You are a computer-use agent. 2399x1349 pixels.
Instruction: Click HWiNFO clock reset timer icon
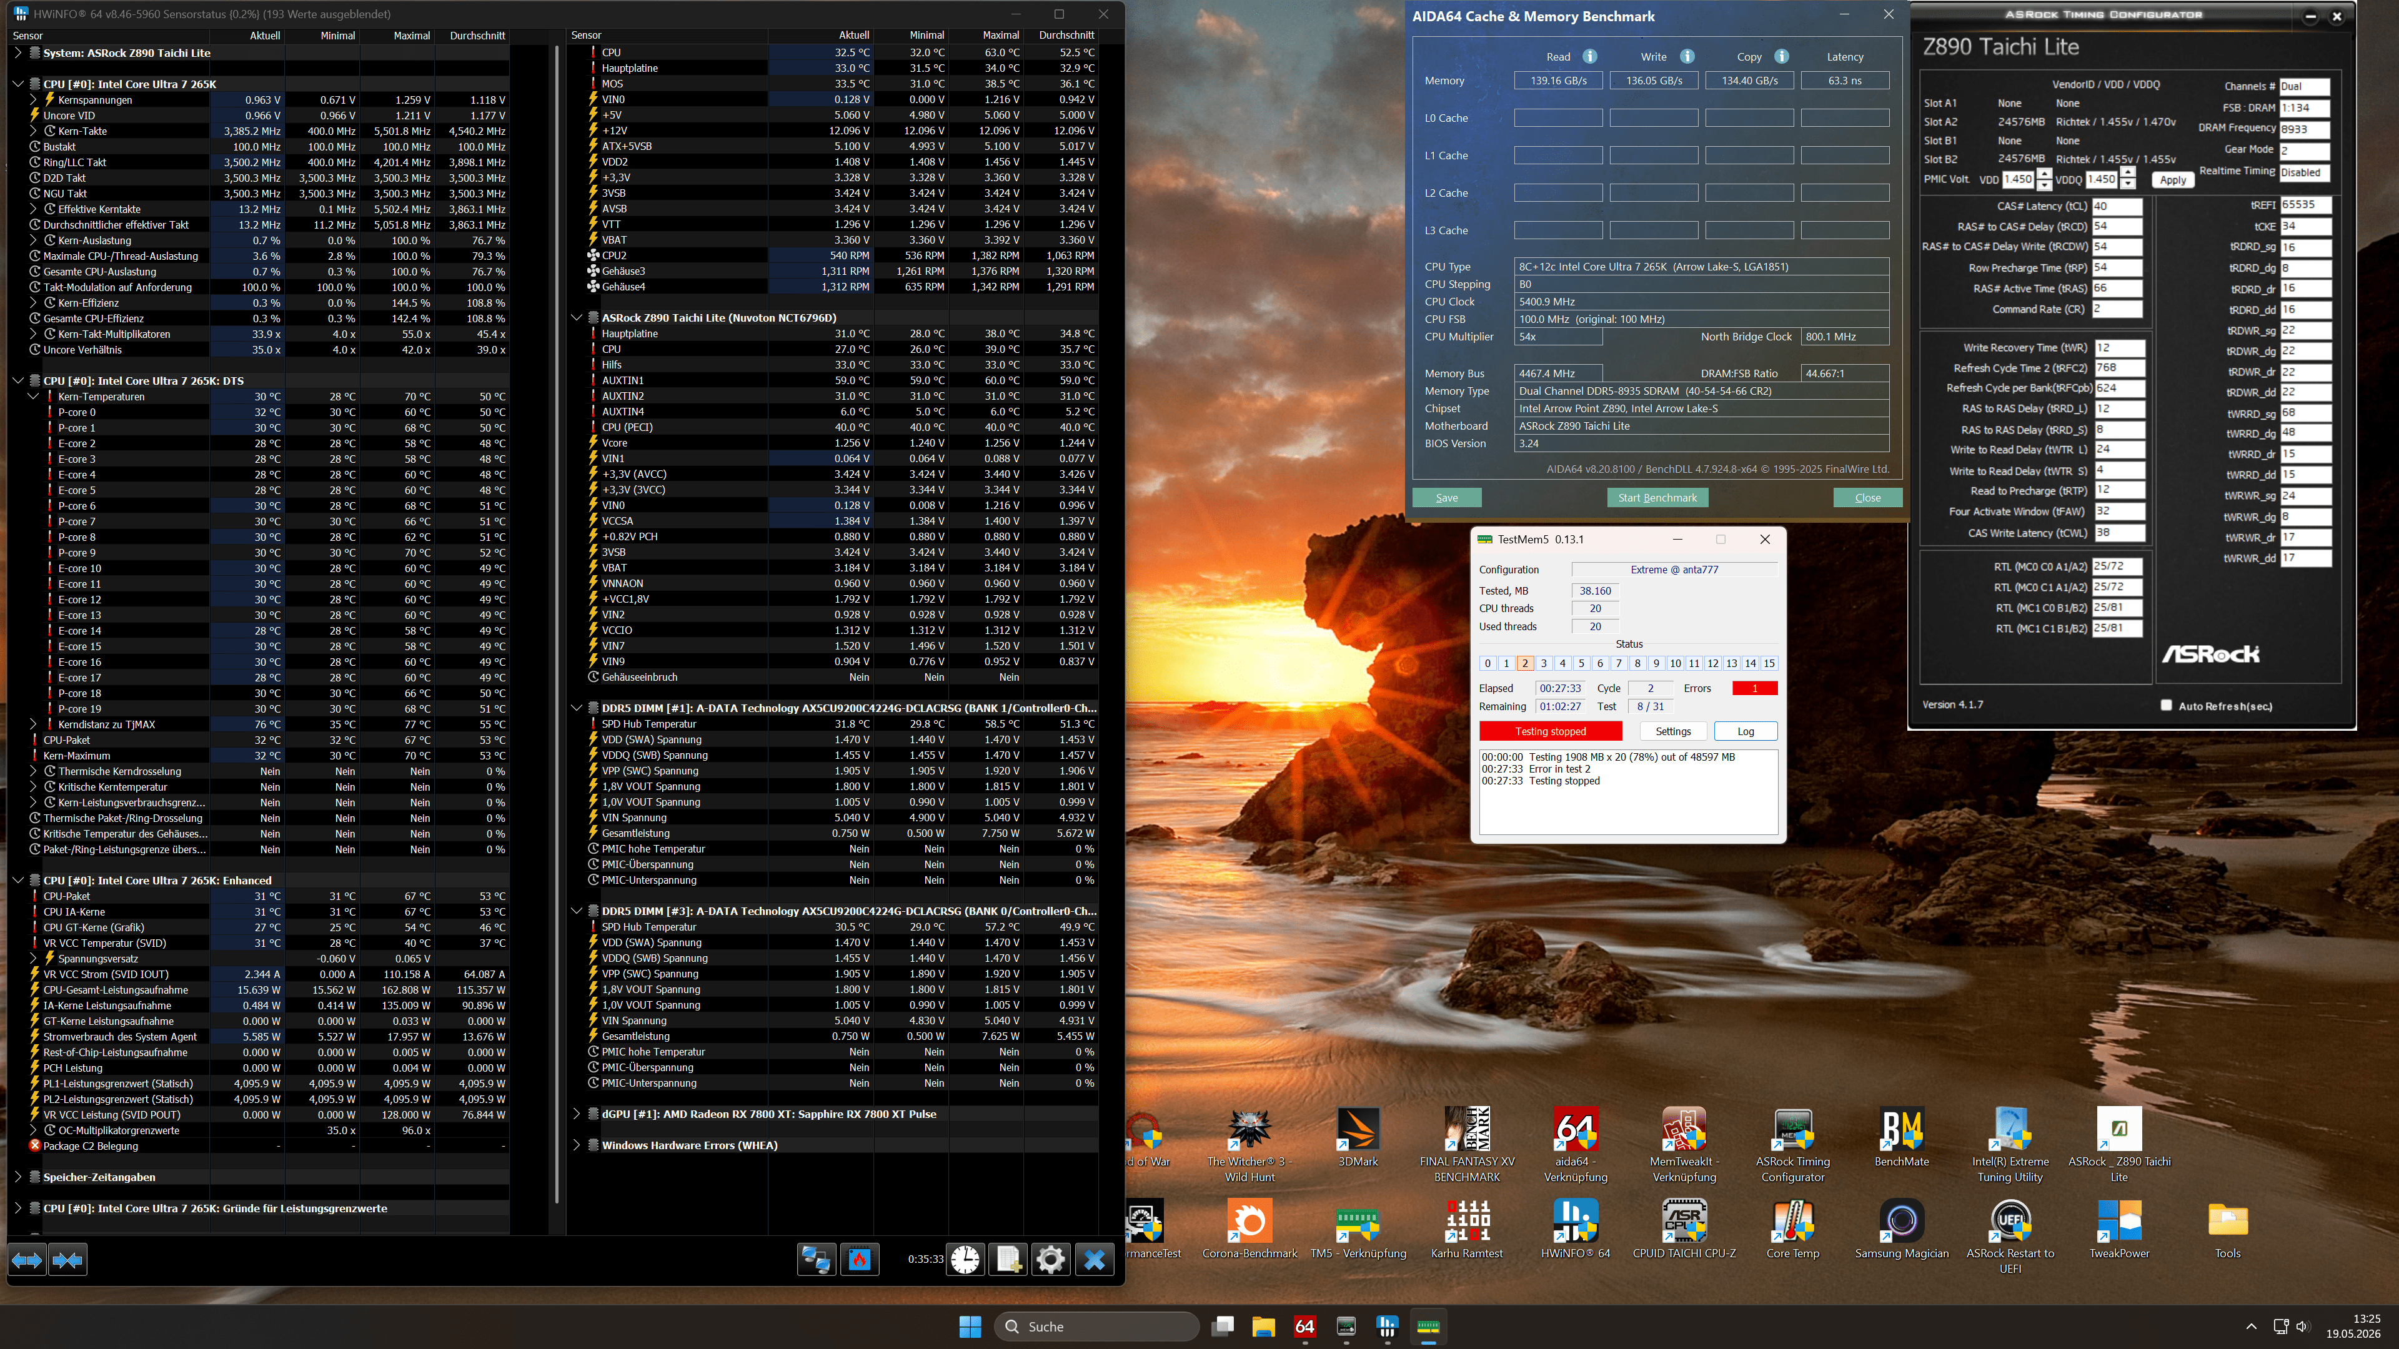(x=966, y=1260)
